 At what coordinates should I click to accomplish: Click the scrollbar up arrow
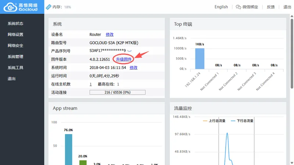292,16
